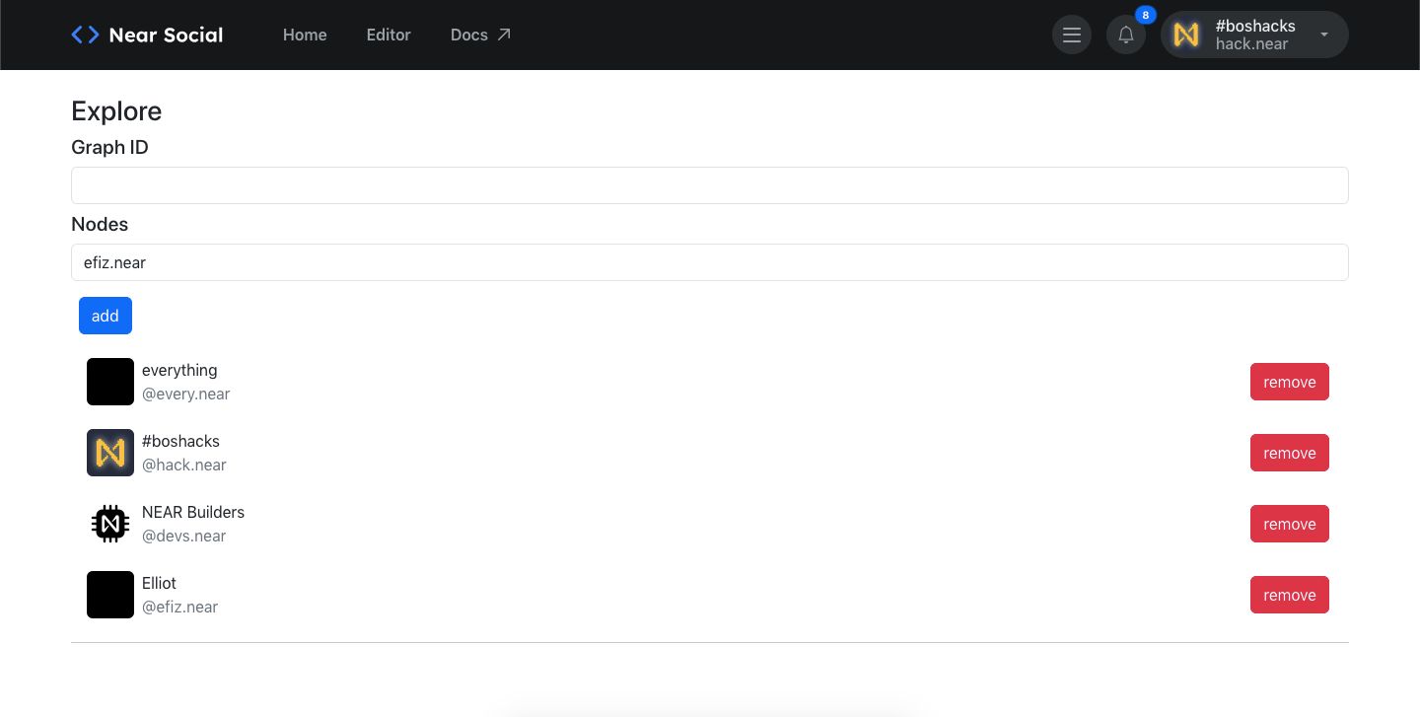Click the 'Graph ID' label

(x=110, y=147)
